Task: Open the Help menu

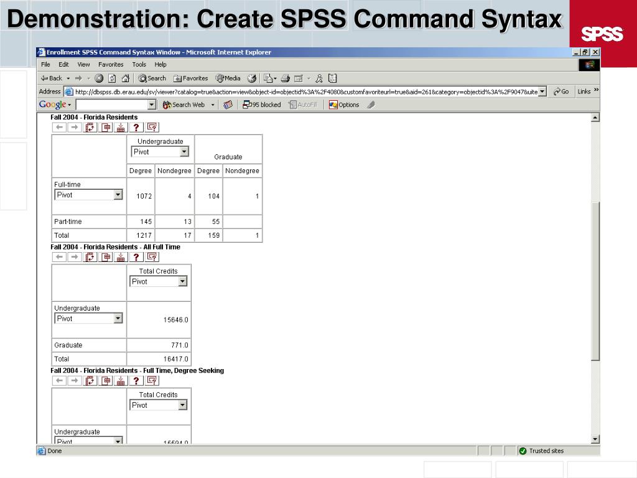Action: point(160,65)
